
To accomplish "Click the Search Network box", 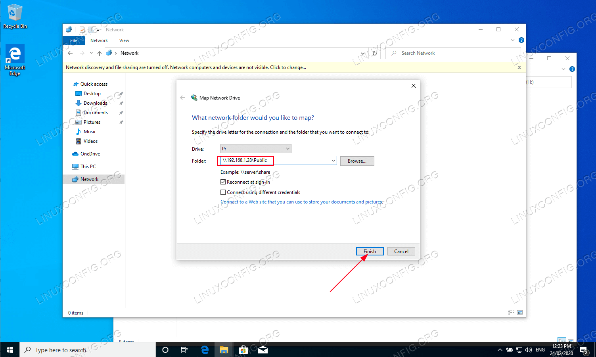I will (x=454, y=53).
